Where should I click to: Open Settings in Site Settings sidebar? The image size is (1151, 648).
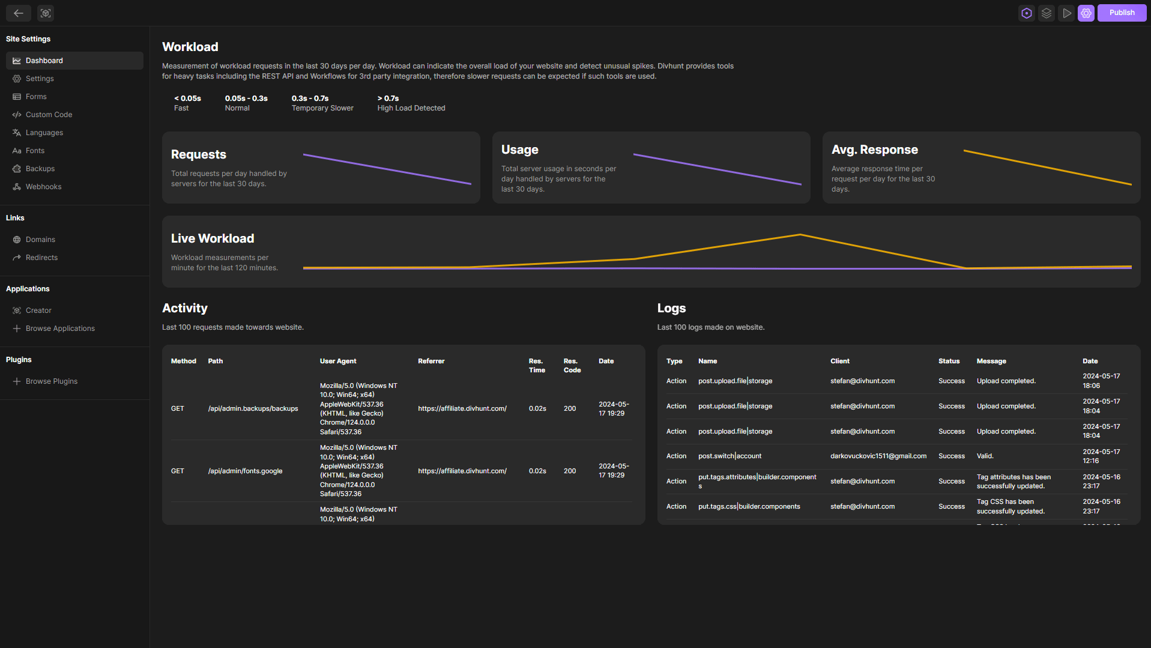pyautogui.click(x=40, y=79)
